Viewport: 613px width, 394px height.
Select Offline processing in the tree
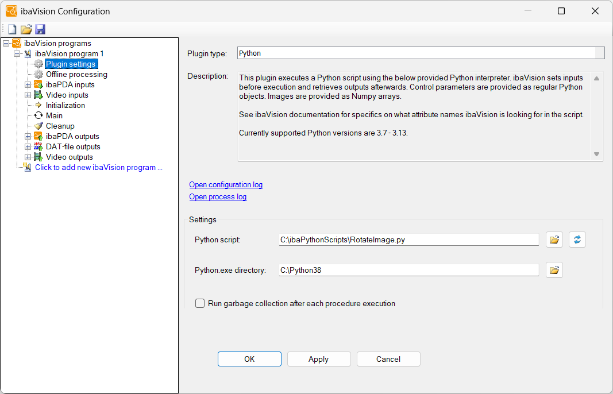(76, 74)
